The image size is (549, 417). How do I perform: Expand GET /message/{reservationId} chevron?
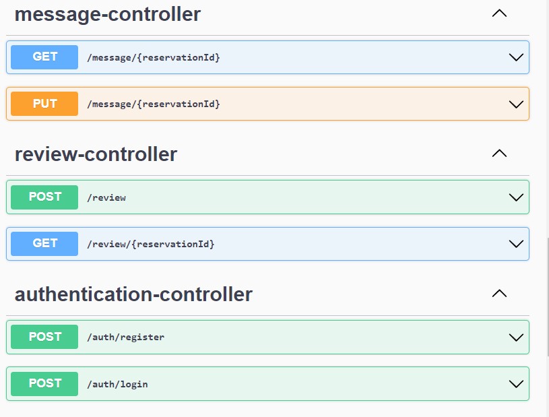click(x=516, y=57)
